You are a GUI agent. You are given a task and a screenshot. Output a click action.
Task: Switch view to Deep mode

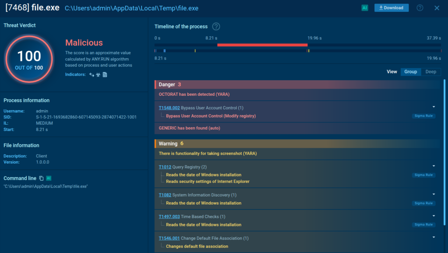(430, 72)
